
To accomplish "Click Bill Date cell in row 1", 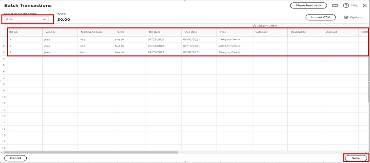I will [164, 40].
